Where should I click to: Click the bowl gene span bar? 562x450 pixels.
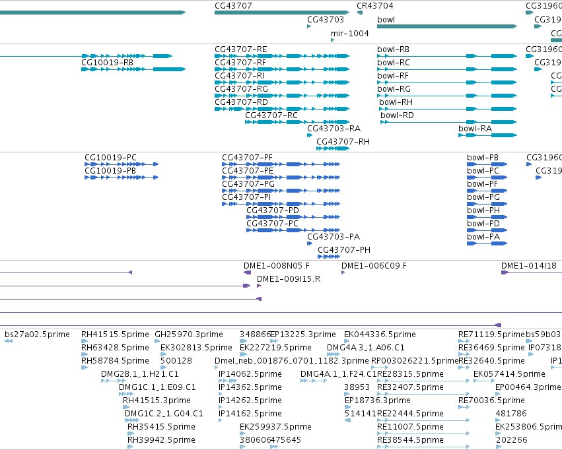447,26
